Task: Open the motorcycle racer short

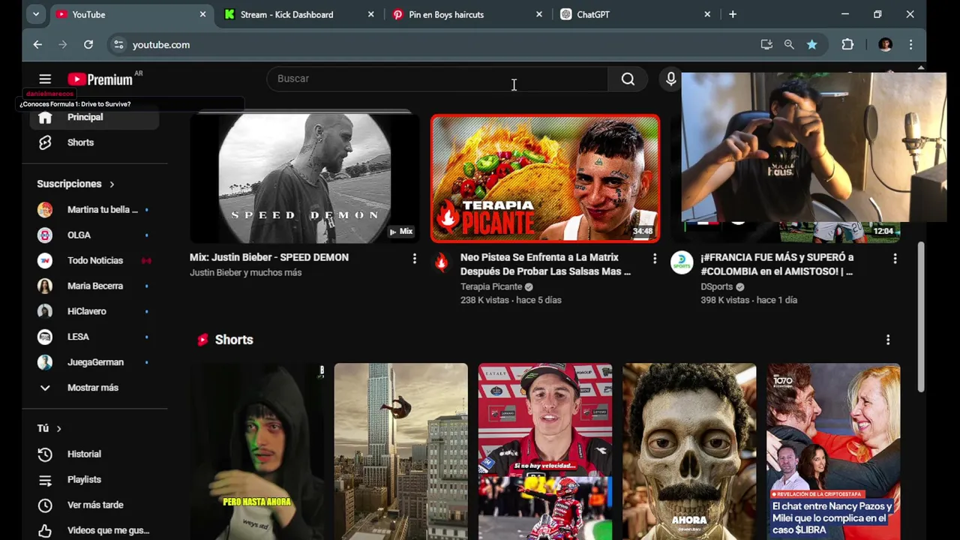Action: 545,451
